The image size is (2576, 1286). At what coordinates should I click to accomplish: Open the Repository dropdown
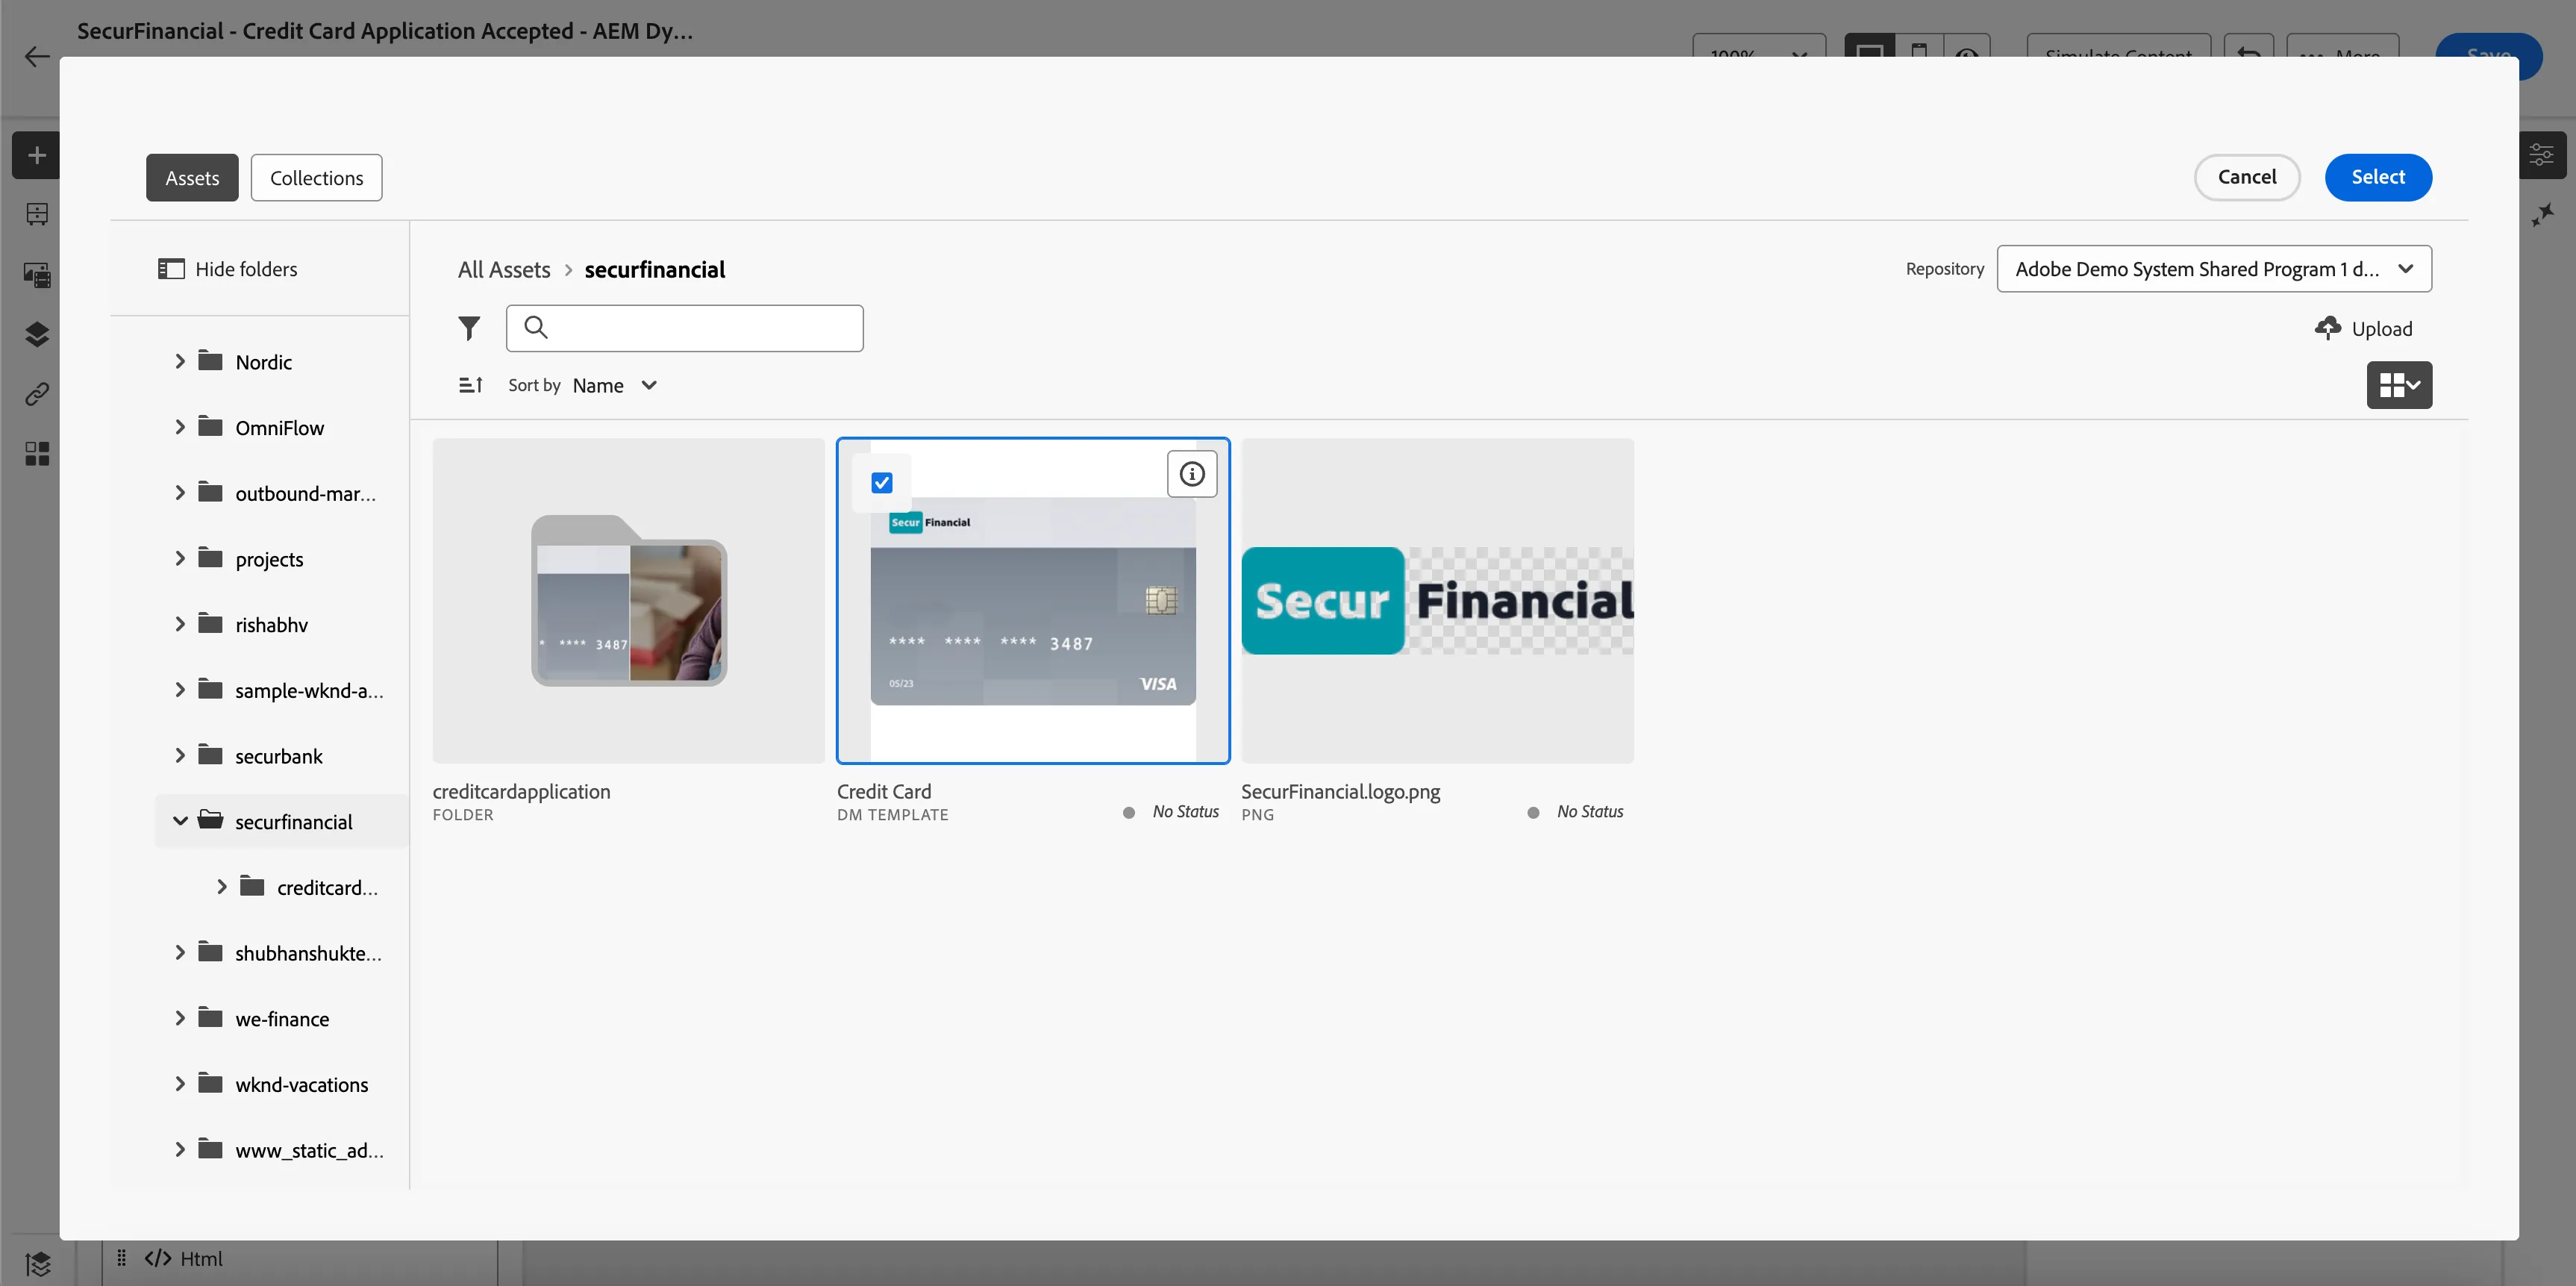(2214, 269)
